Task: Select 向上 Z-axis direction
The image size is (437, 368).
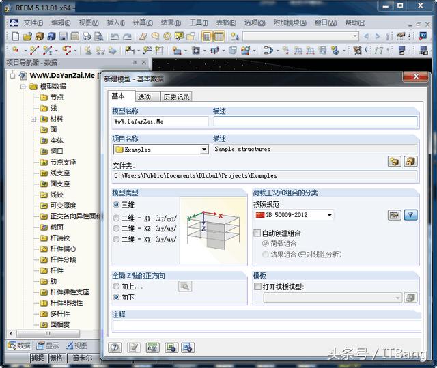Action: coord(116,286)
